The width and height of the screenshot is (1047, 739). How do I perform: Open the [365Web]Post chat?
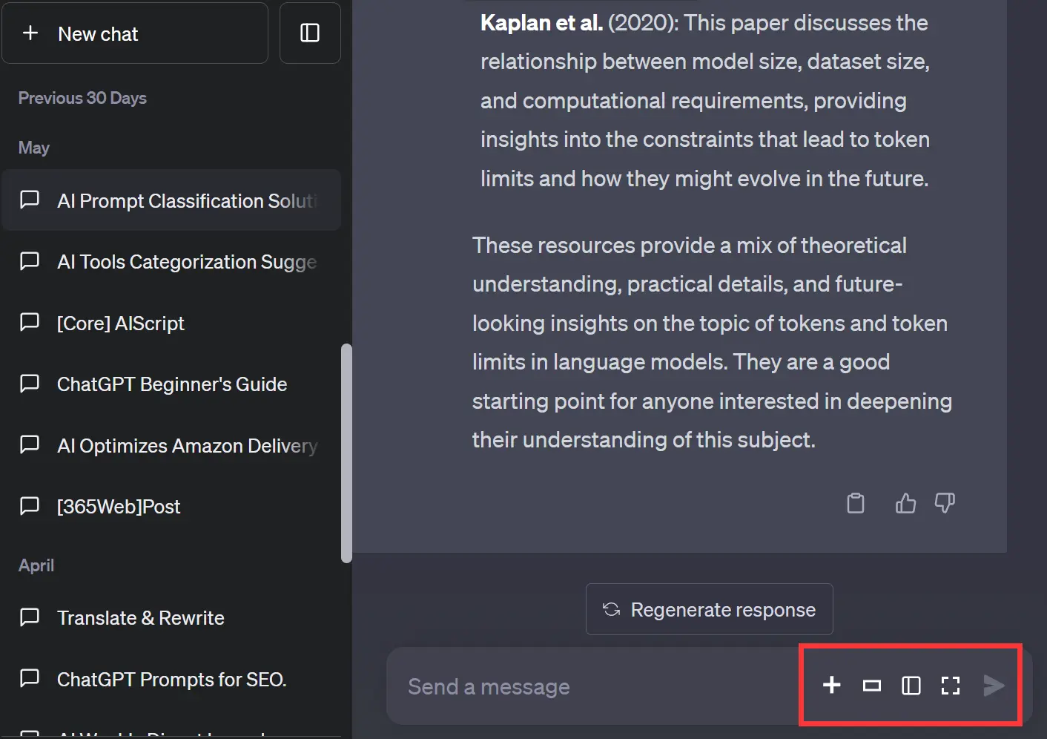pos(171,506)
